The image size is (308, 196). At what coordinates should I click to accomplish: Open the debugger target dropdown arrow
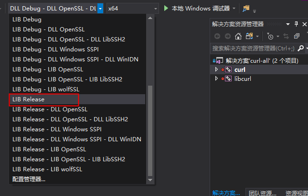click(234, 9)
